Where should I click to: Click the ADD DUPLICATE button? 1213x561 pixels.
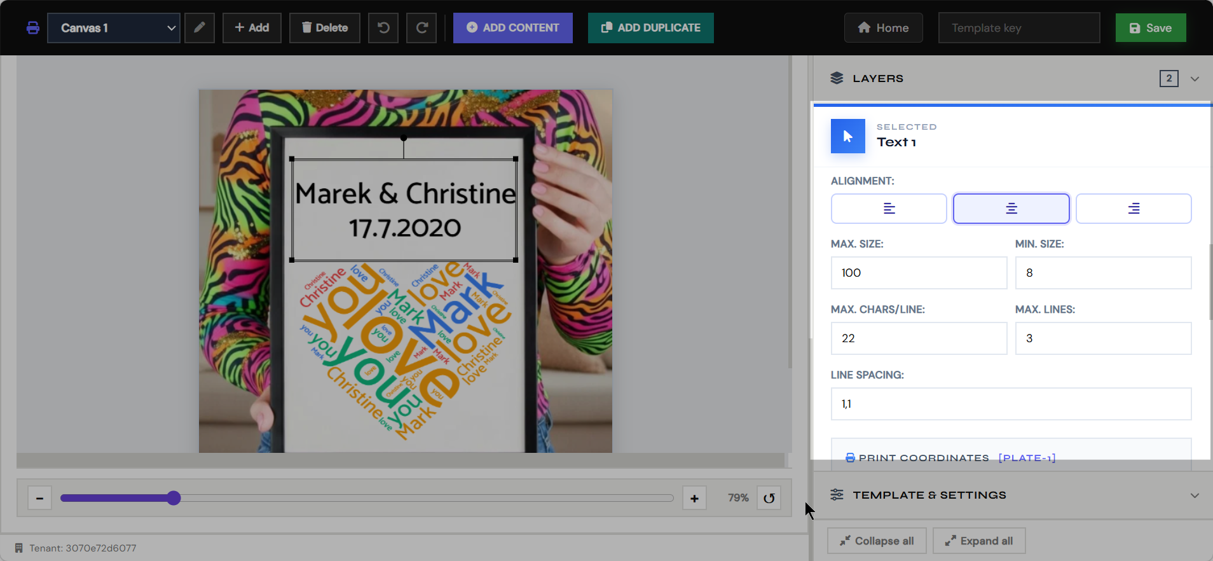[651, 28]
